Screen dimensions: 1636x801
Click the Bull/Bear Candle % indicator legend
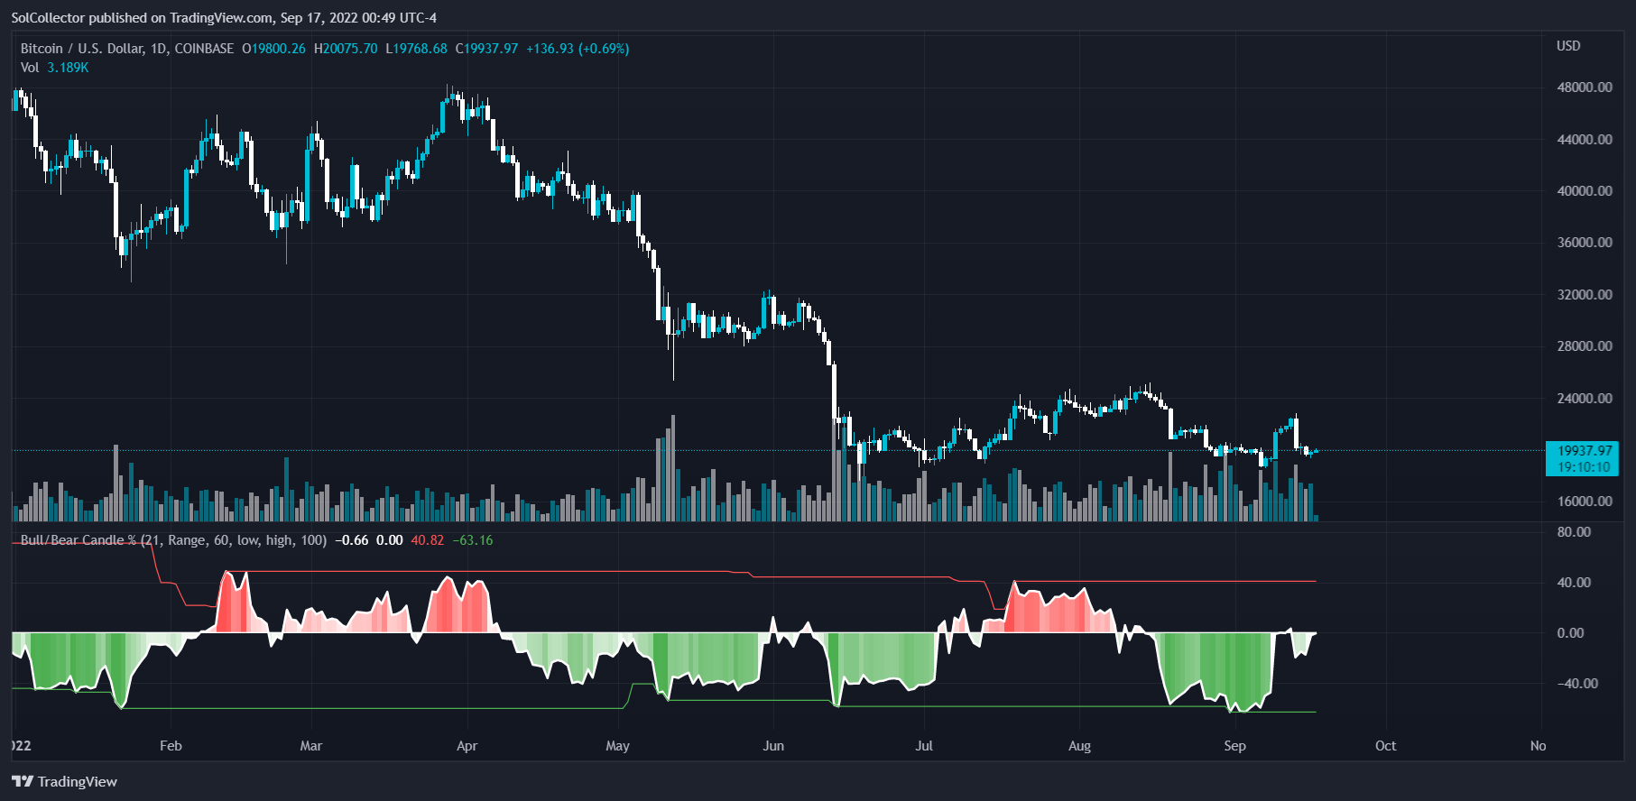[173, 540]
